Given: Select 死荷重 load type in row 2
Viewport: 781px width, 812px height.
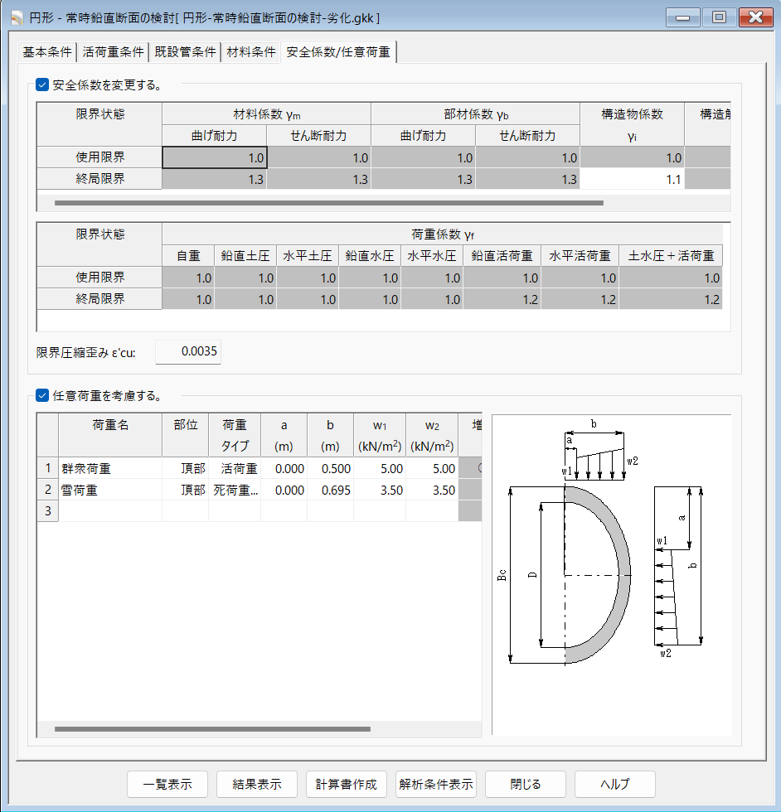Looking at the screenshot, I should tap(235, 490).
